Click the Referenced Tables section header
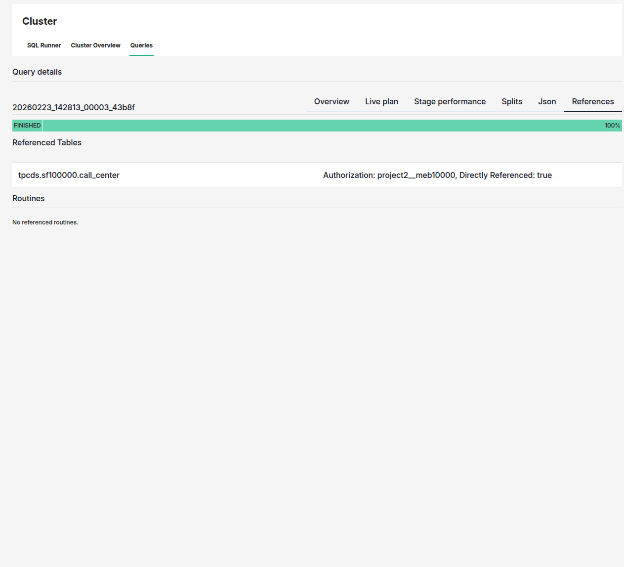Viewport: 624px width, 567px height. click(x=46, y=142)
